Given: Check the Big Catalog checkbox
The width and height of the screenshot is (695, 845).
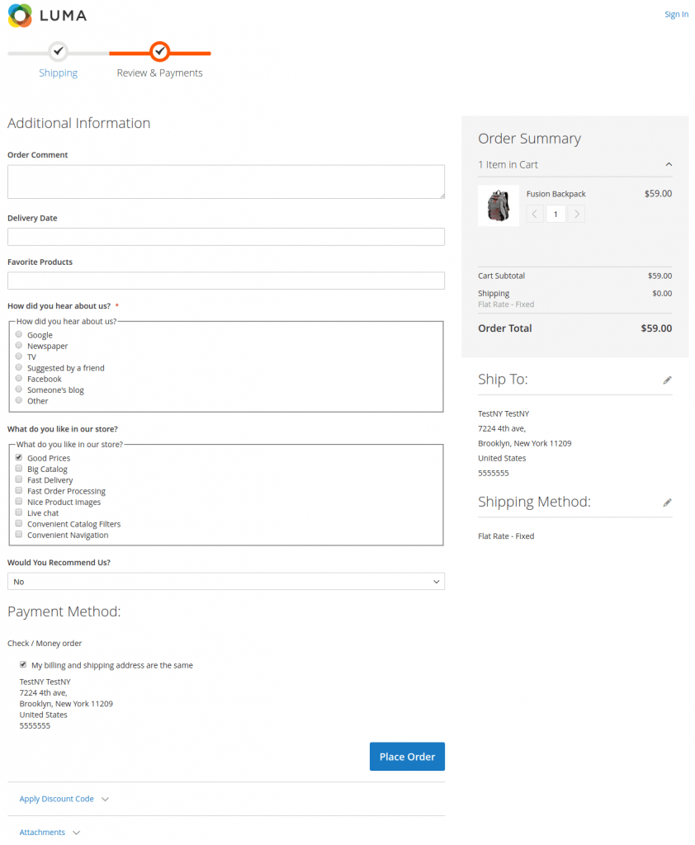Looking at the screenshot, I should coord(18,468).
